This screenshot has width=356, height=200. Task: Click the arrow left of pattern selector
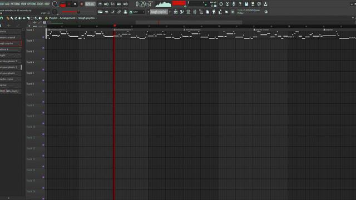[148, 12]
